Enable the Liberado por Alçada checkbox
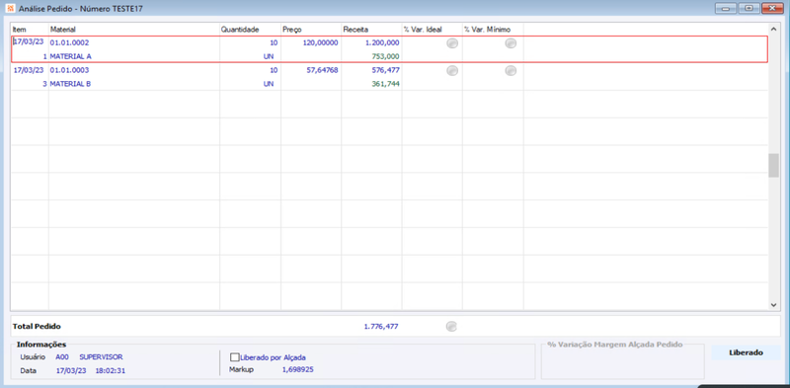This screenshot has height=388, width=790. [x=234, y=357]
